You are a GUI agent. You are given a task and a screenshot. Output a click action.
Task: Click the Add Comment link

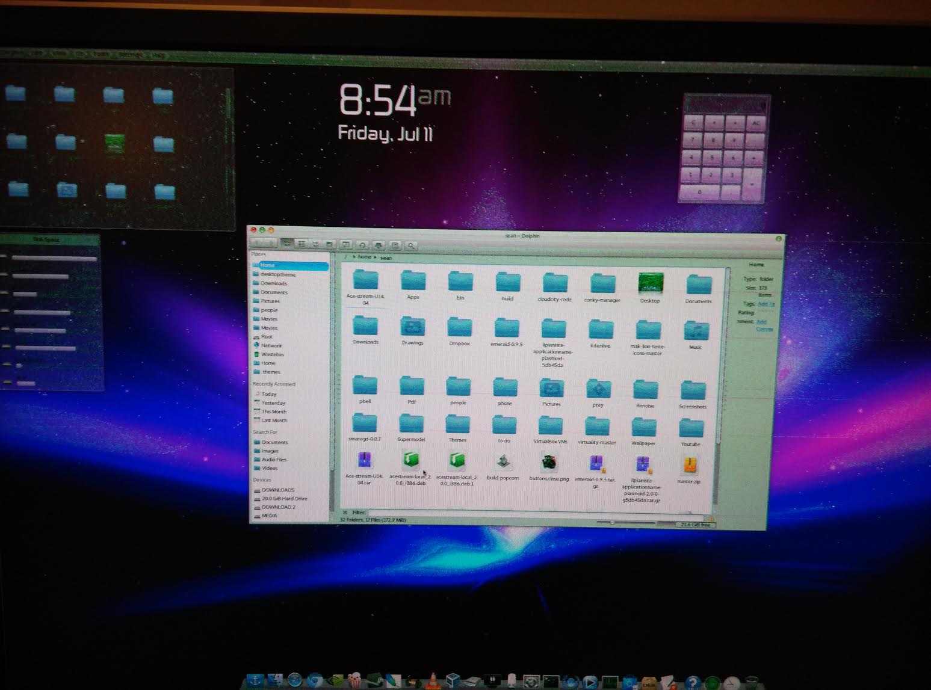[764, 325]
